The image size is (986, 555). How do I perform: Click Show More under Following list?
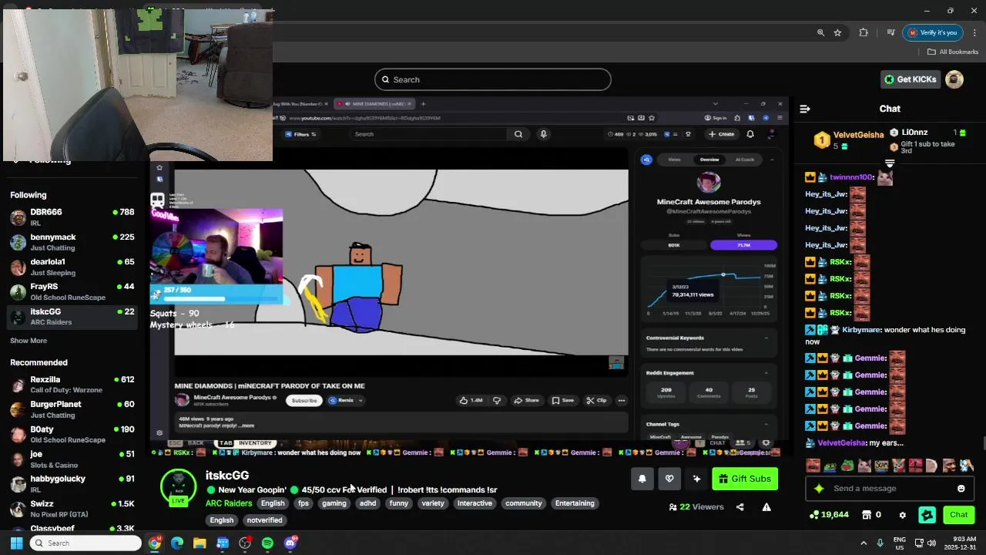(29, 341)
